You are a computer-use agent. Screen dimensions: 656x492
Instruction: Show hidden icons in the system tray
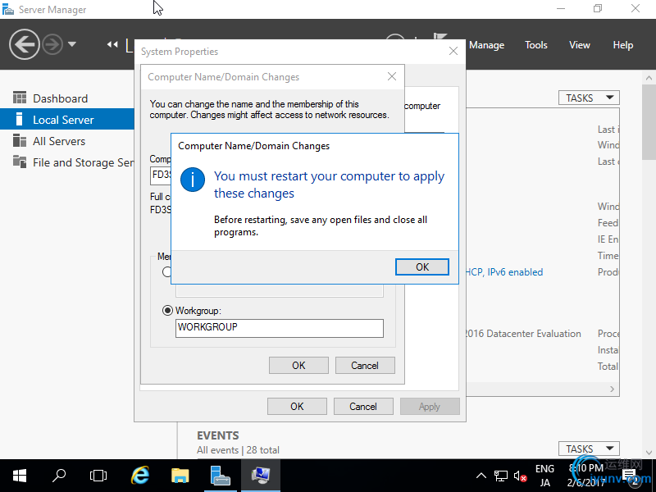point(481,476)
